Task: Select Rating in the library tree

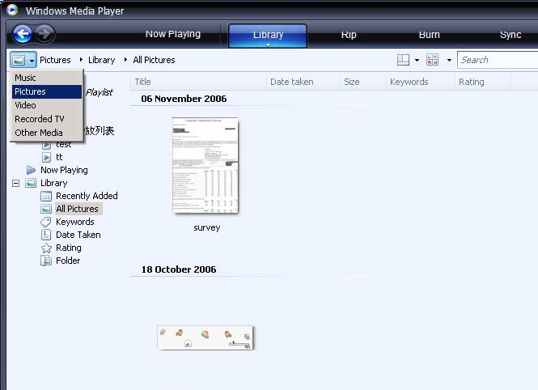Action: pyautogui.click(x=69, y=248)
